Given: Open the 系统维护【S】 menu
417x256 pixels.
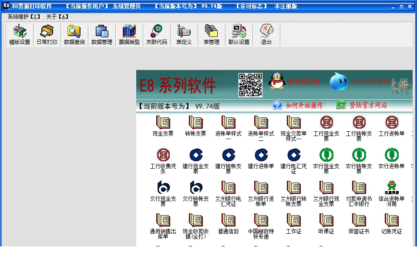Looking at the screenshot, I should [x=24, y=17].
